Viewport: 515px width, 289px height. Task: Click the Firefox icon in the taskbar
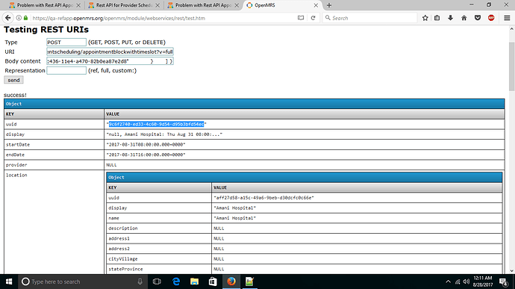pos(231,282)
